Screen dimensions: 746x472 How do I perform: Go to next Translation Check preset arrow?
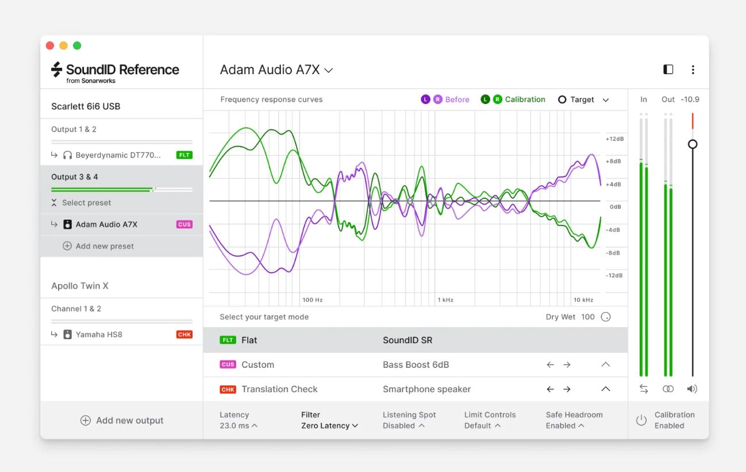(567, 389)
